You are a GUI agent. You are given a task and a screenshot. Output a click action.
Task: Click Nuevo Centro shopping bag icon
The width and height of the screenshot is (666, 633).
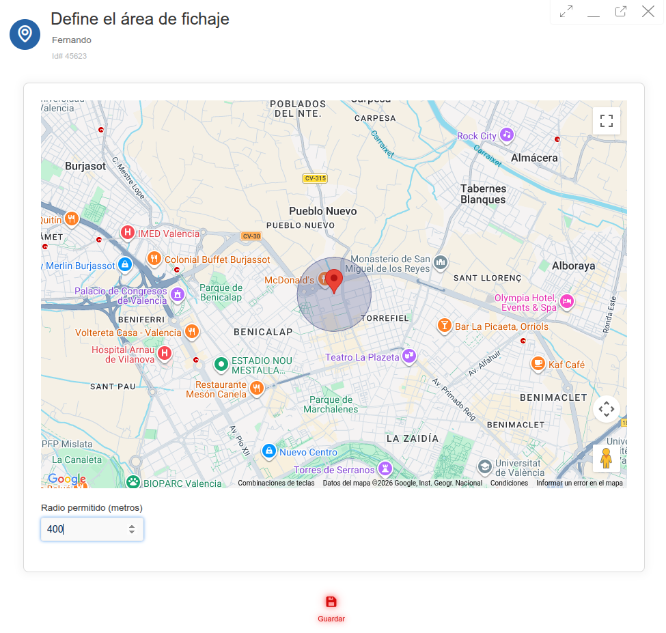pos(269,451)
